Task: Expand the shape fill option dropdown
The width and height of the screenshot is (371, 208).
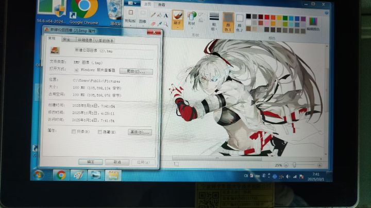Action: coord(200,21)
